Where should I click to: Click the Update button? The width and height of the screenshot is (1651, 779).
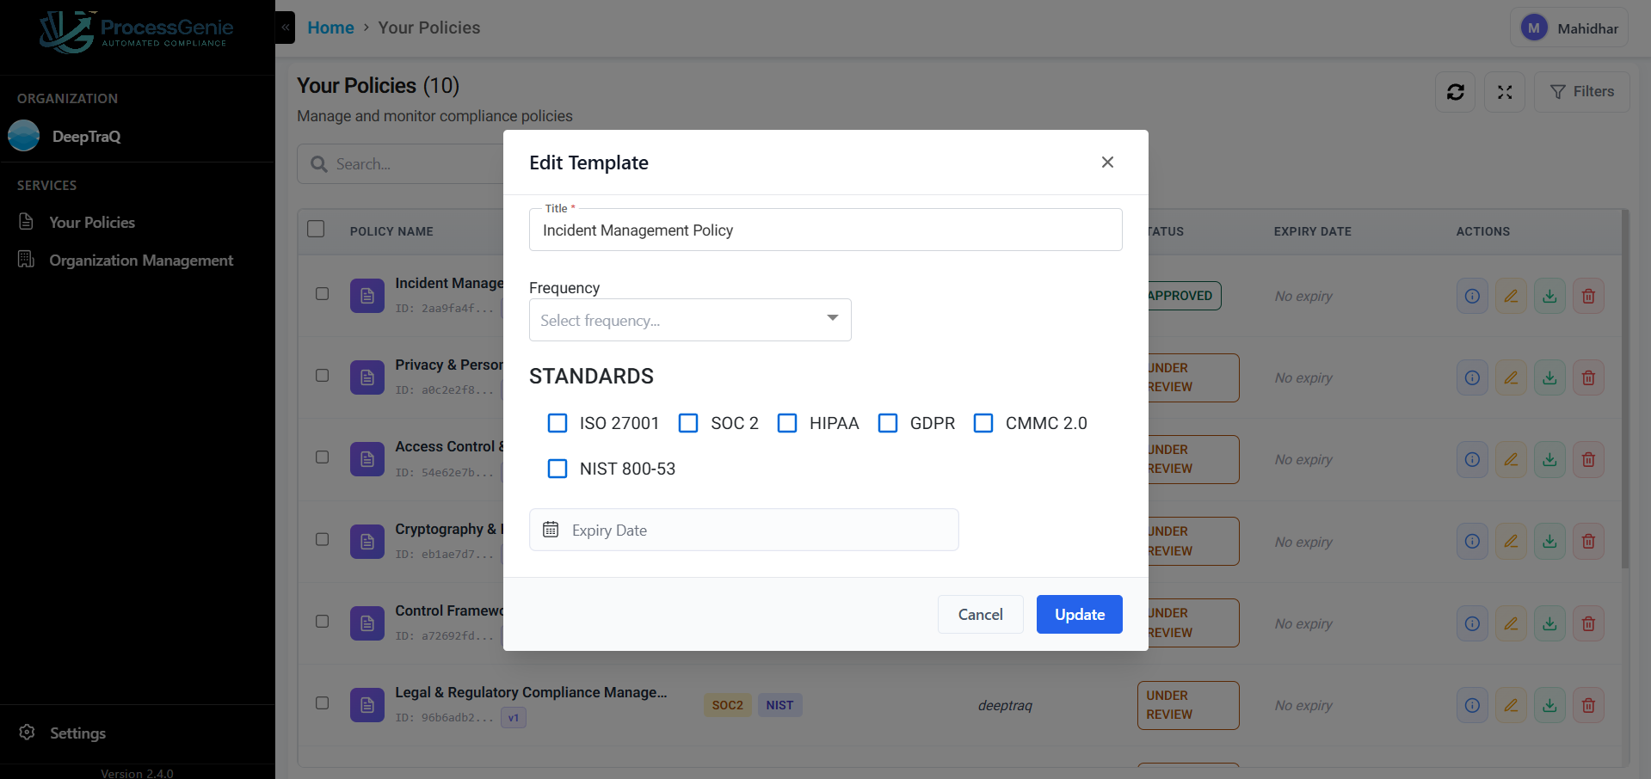point(1080,614)
